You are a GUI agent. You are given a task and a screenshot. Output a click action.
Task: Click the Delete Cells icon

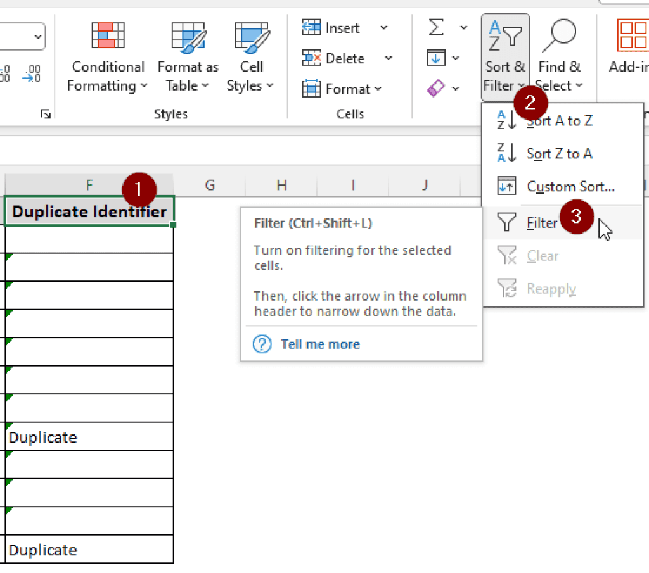tap(312, 58)
